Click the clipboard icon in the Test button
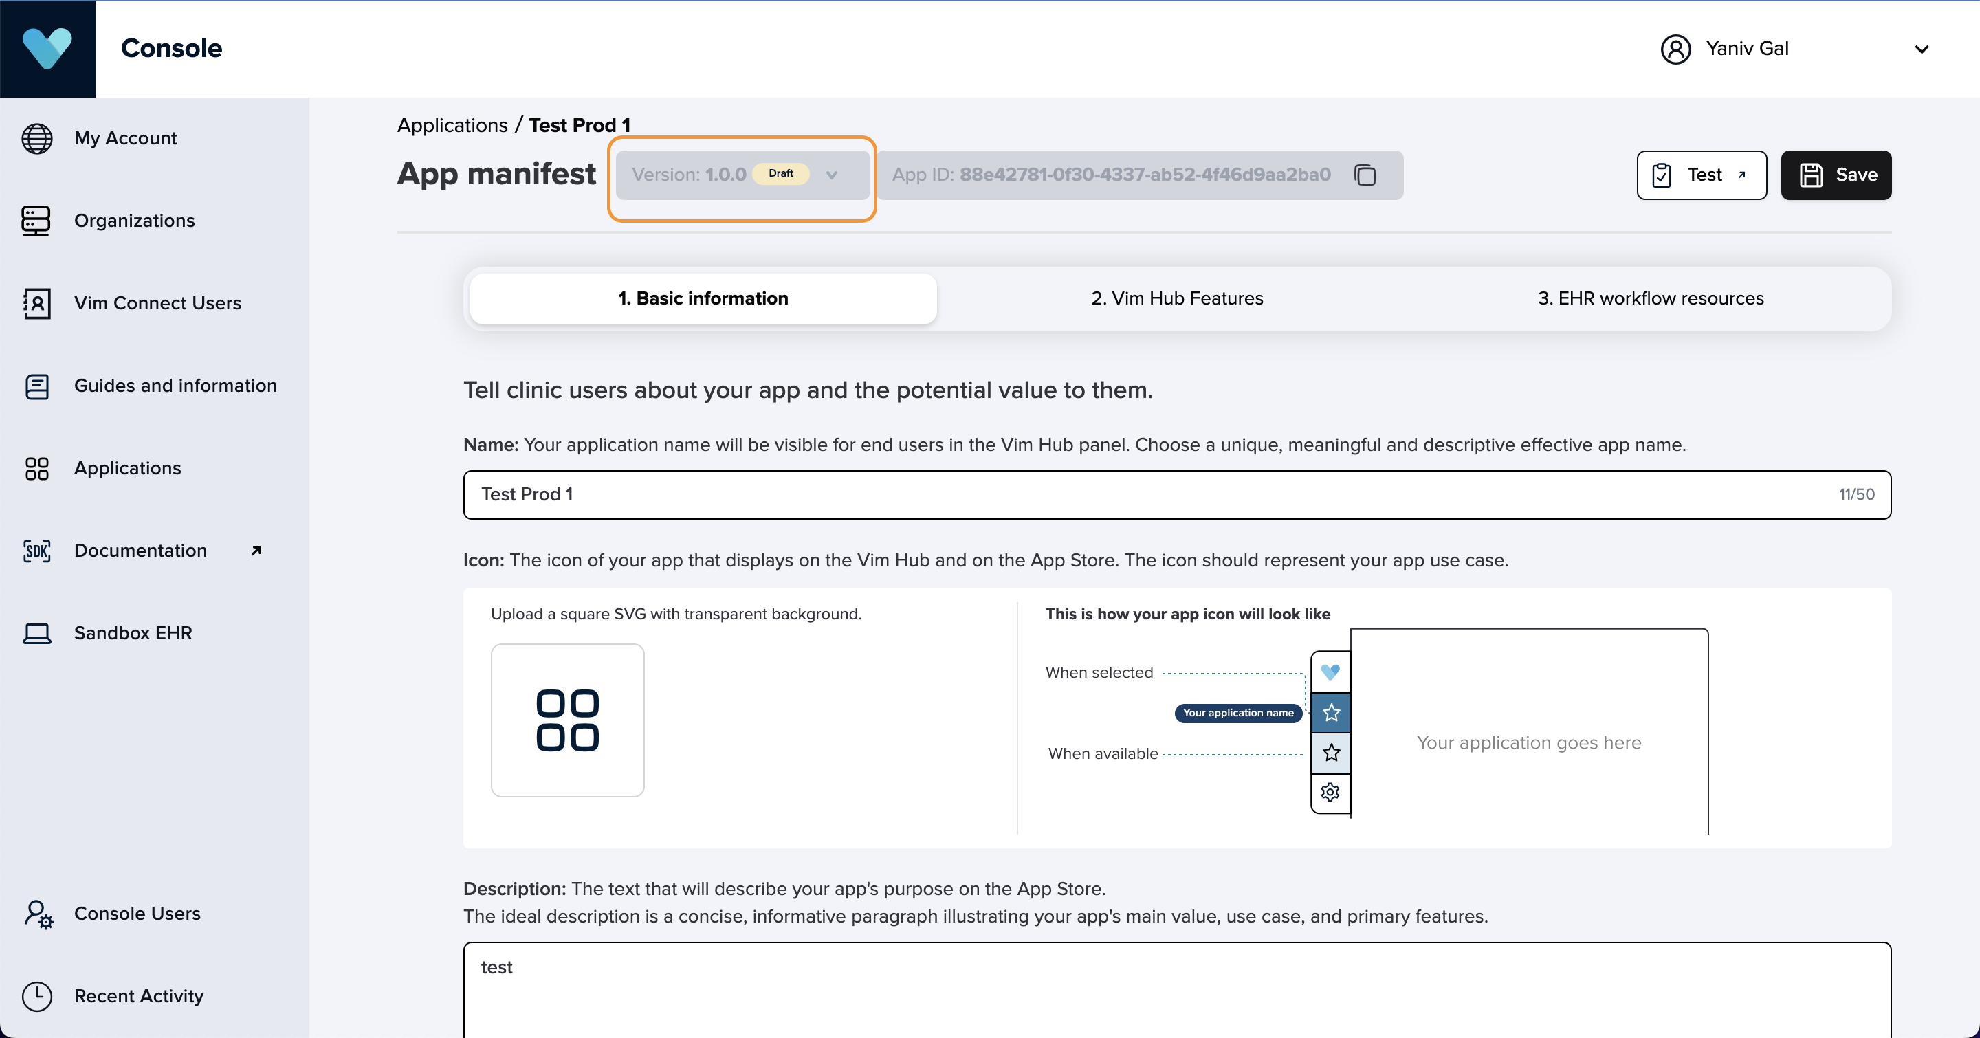This screenshot has height=1038, width=1980. 1662,175
